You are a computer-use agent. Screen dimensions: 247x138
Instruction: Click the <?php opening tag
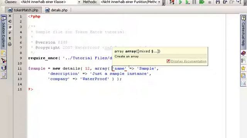click(x=34, y=16)
